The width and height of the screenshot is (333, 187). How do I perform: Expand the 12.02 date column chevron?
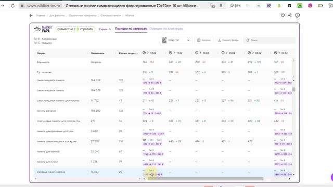[x=148, y=53]
